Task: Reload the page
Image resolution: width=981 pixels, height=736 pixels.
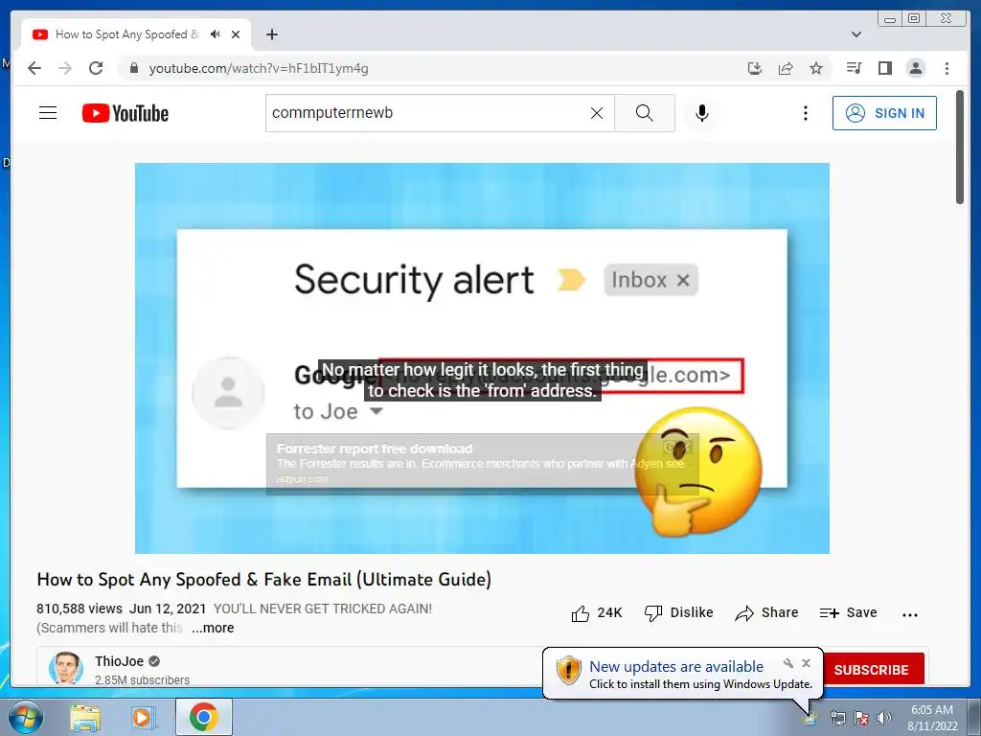Action: click(x=96, y=68)
